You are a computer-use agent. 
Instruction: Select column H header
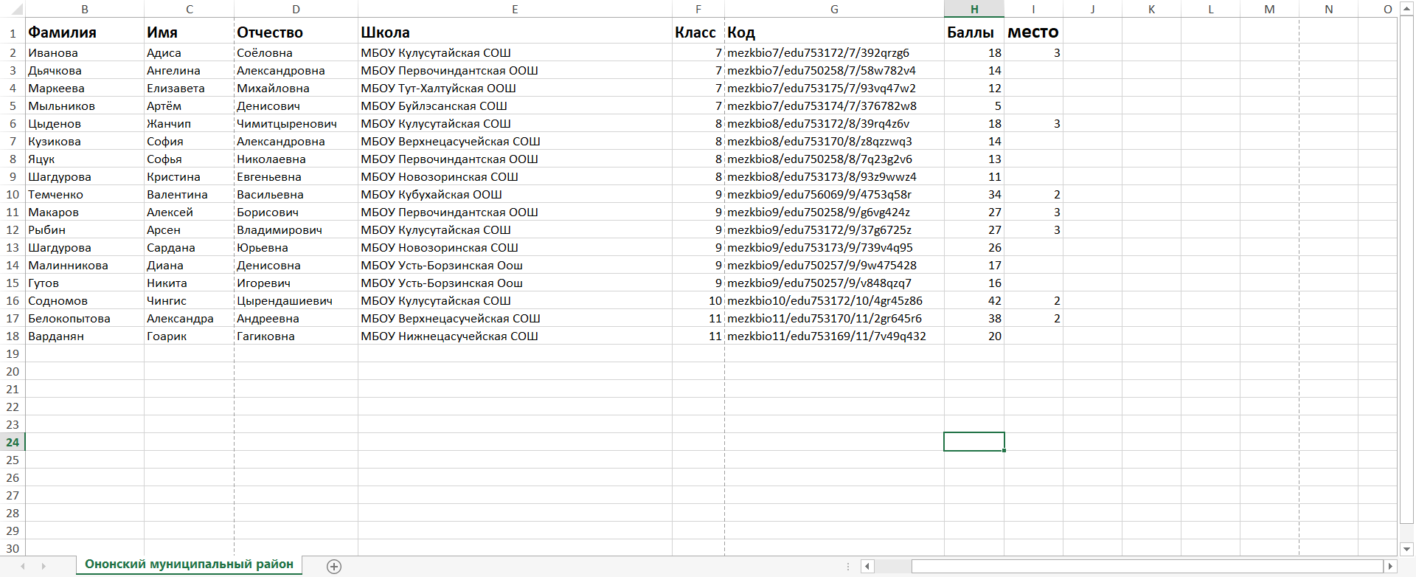coord(974,9)
